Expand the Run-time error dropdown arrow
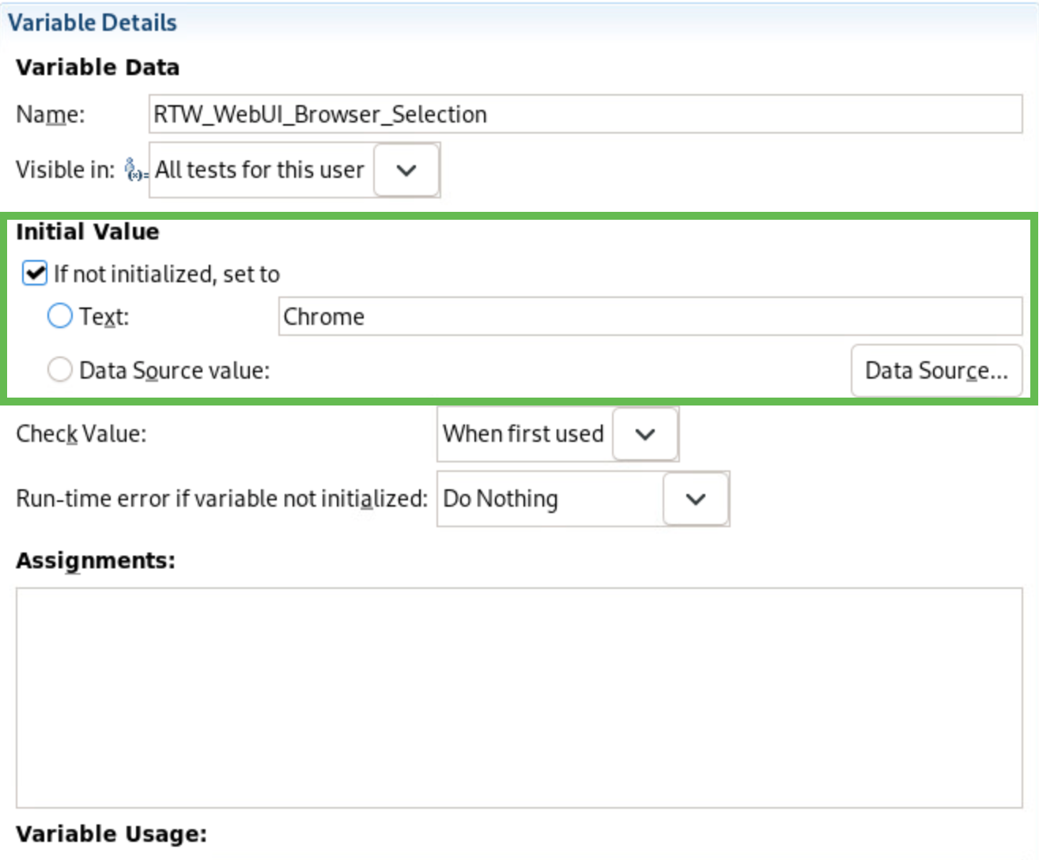The height and width of the screenshot is (860, 1039). coord(695,499)
